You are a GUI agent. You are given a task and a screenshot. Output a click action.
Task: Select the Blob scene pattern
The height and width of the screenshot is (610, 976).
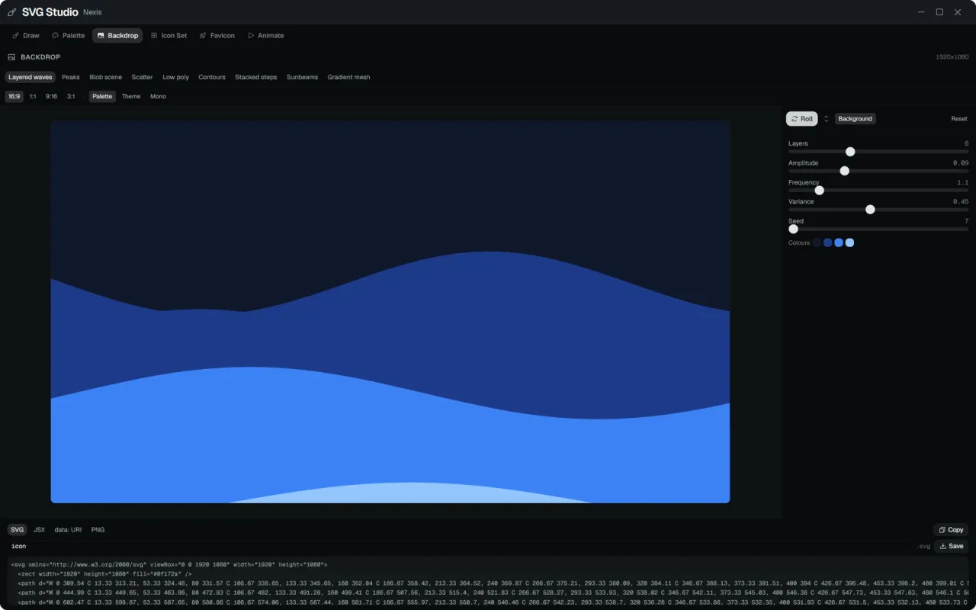(105, 77)
